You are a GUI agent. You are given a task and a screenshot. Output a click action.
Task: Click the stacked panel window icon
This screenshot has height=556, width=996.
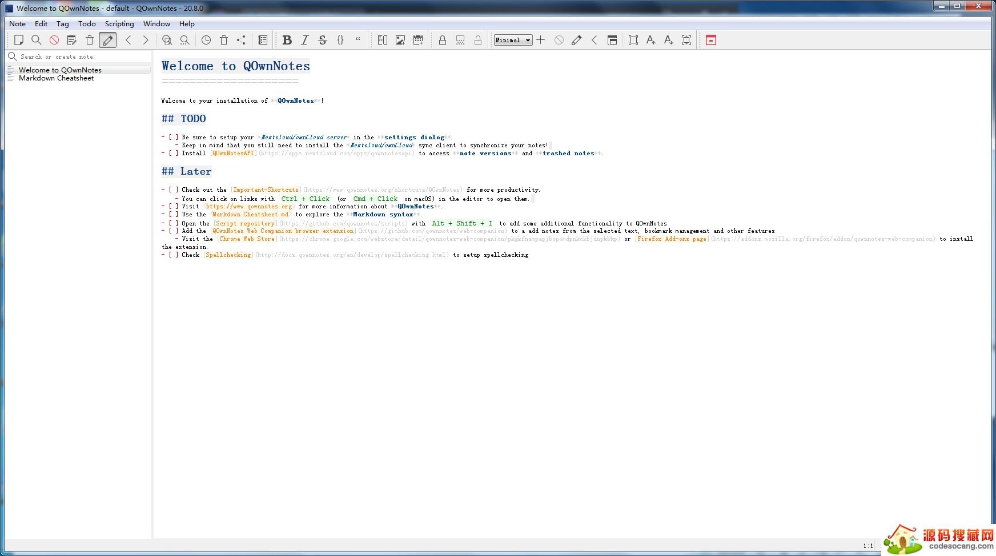pyautogui.click(x=612, y=40)
